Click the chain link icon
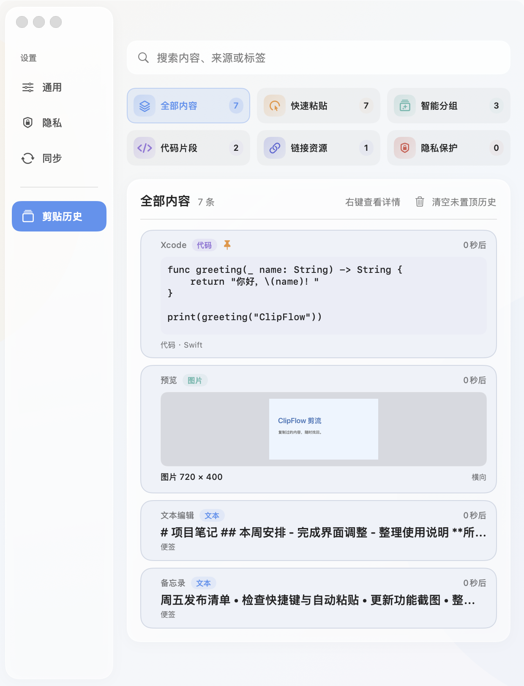 [275, 148]
